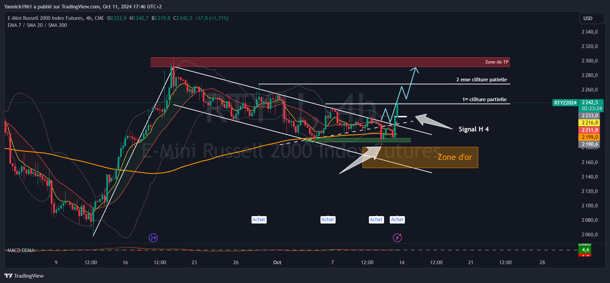Click the 2 340,0 price axis level
Viewport: 610px width, 283px height.
click(x=590, y=32)
